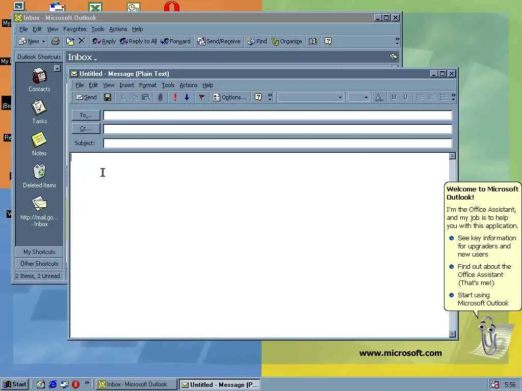522x391 pixels.
Task: Click the Cc... address book button
Action: tap(86, 128)
